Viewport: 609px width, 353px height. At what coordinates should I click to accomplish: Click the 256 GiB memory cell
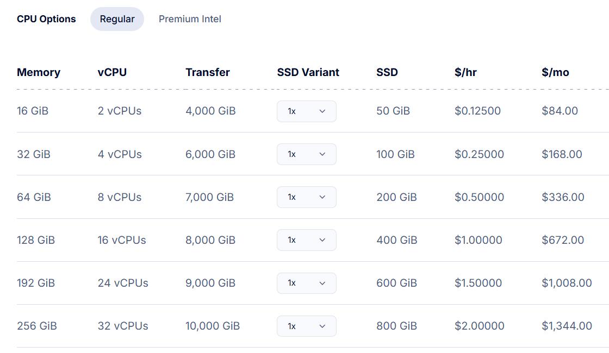point(37,326)
